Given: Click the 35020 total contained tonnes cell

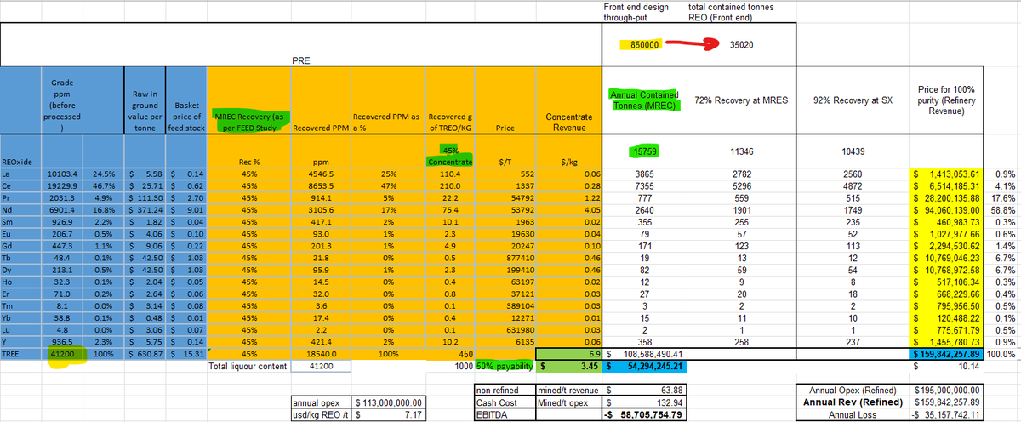Looking at the screenshot, I should click(x=742, y=44).
